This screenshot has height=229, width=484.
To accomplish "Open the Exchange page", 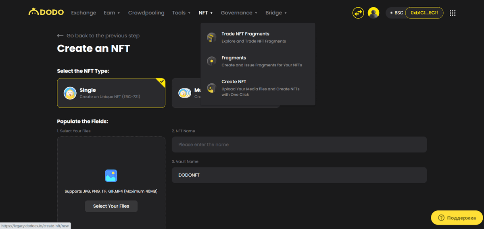I will [83, 13].
